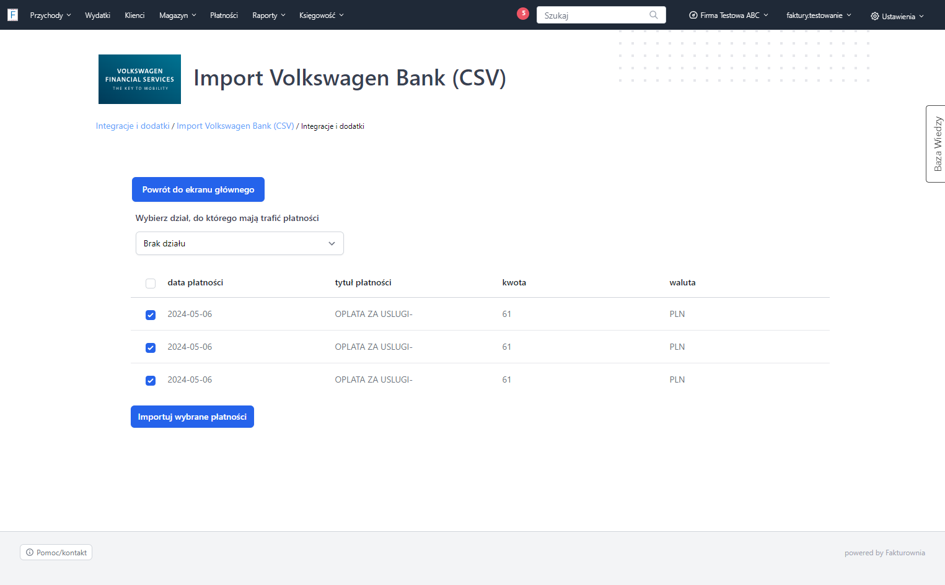Uncheck the second 2024-05-06 payment row
Viewport: 945px width, 585px height.
click(151, 348)
